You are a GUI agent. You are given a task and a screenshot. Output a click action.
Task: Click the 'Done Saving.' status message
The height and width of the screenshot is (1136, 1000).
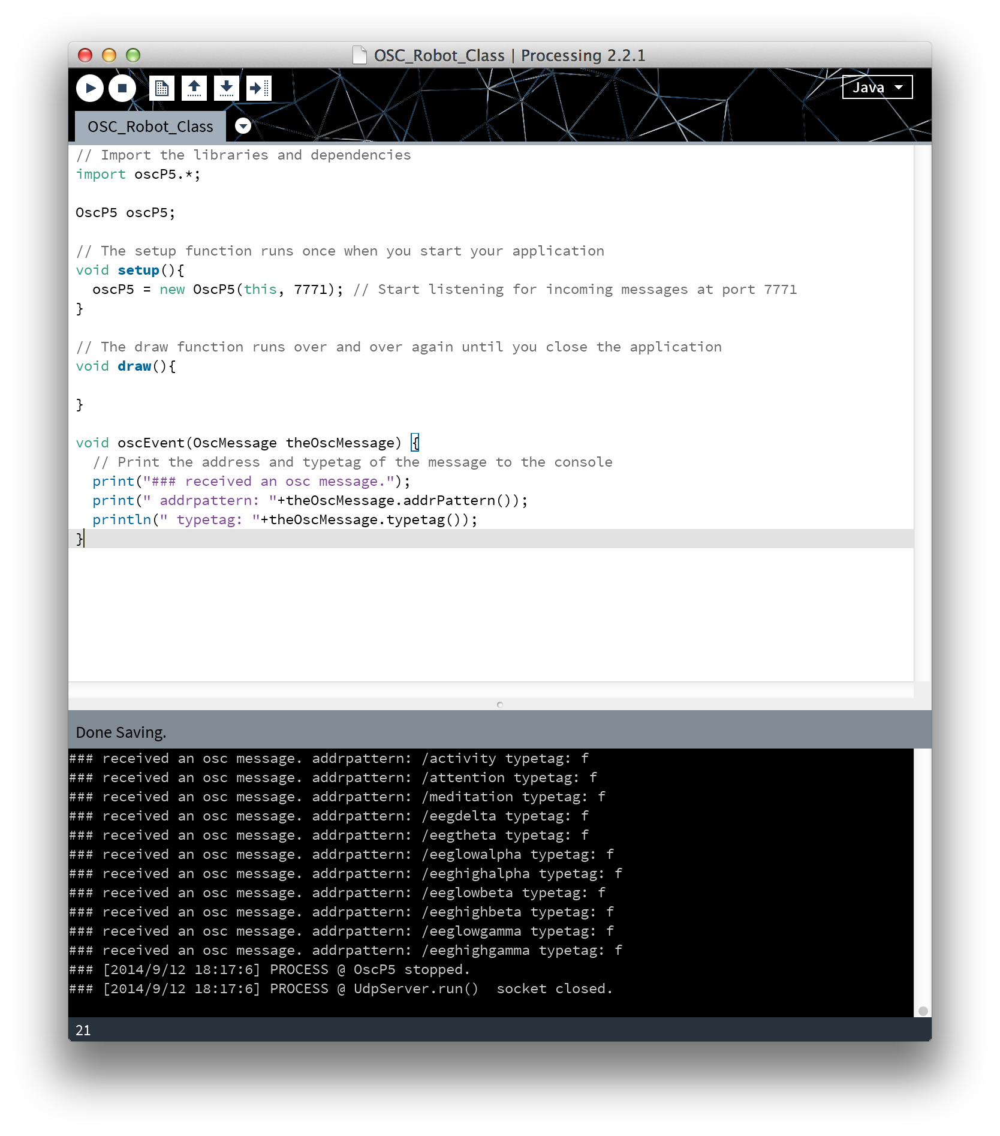(121, 732)
